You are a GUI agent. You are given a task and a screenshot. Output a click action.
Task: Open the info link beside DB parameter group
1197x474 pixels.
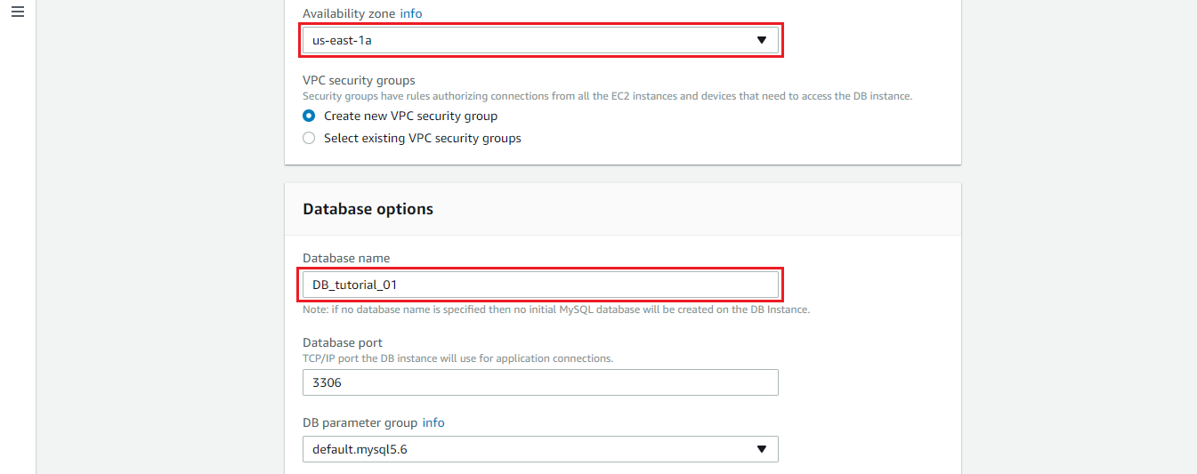pos(433,422)
